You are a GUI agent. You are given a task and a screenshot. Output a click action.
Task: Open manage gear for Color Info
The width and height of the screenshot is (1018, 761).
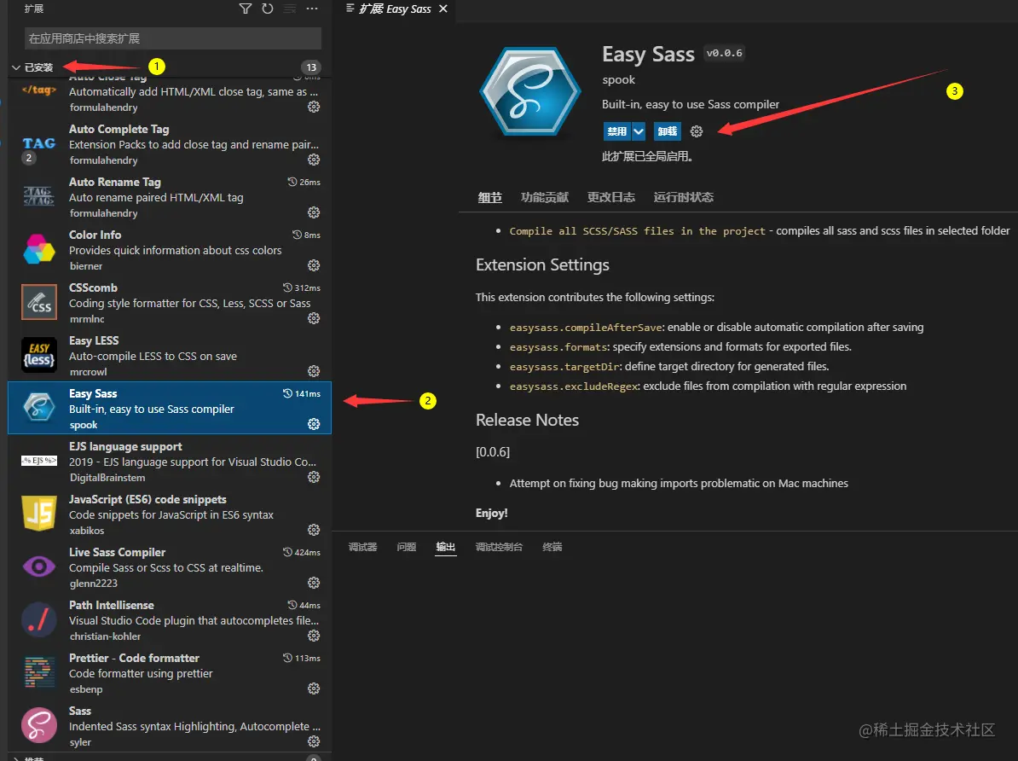click(314, 265)
